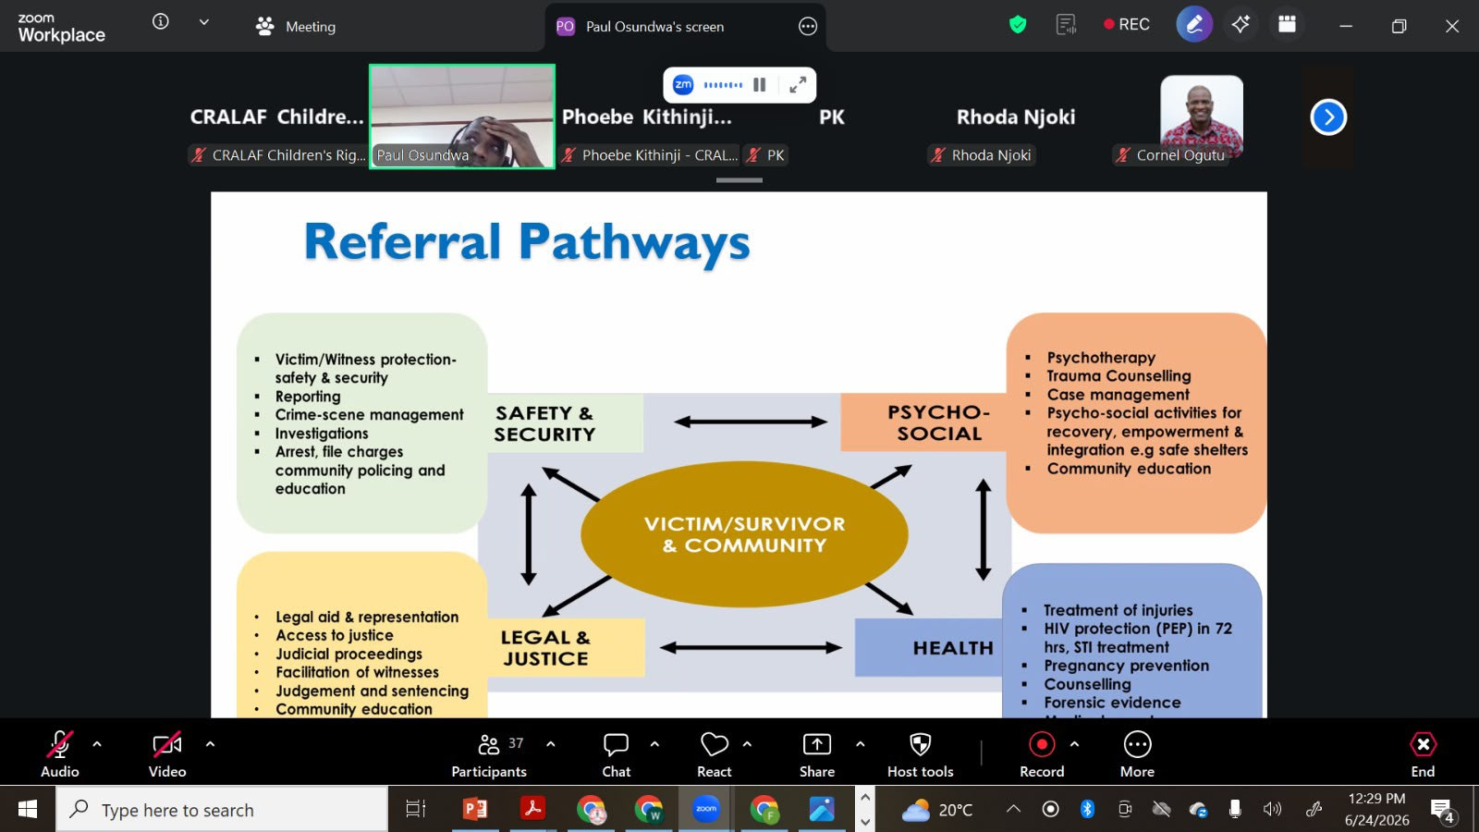Click the Rhoda Njoki participant tile

pyautogui.click(x=1016, y=116)
